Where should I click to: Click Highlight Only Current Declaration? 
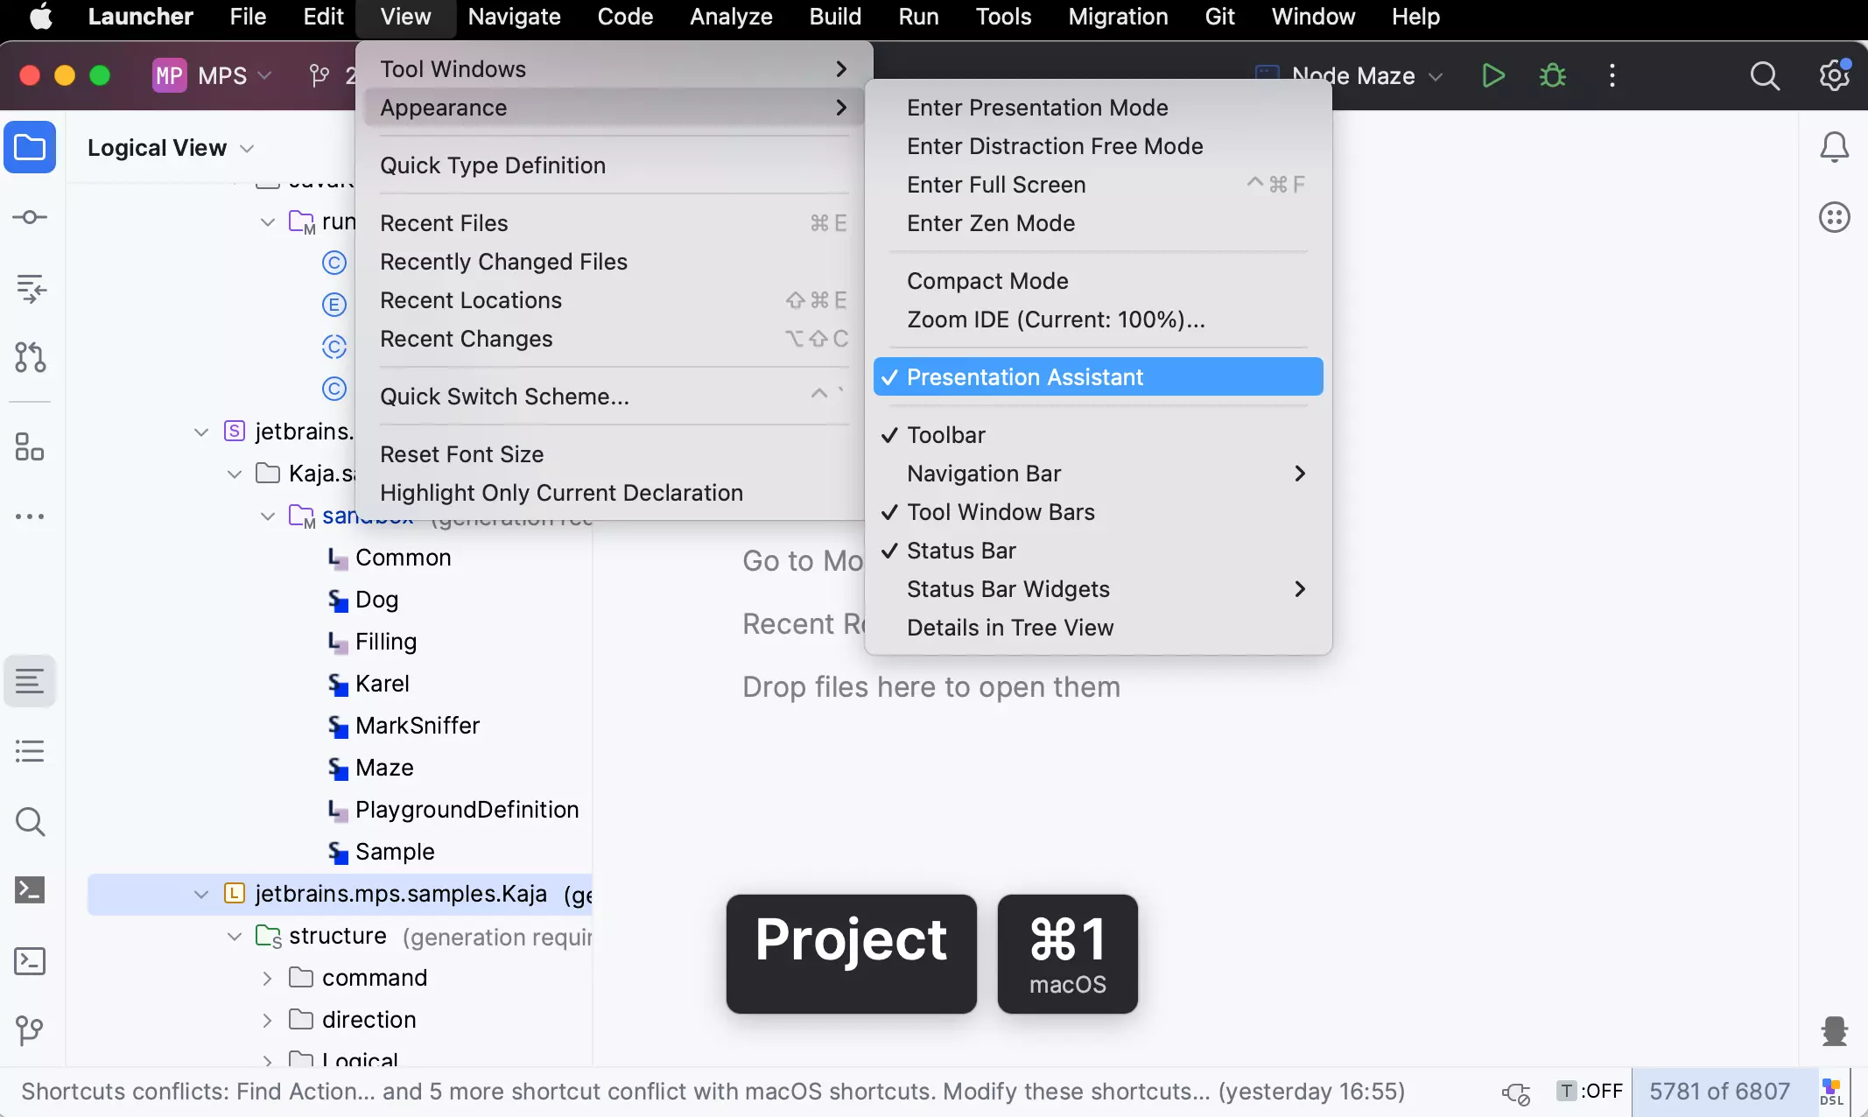559,492
